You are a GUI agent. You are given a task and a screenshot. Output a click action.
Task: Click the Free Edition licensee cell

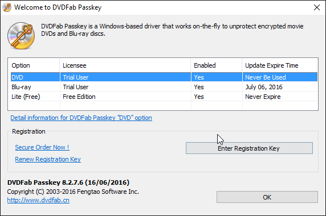tap(79, 97)
